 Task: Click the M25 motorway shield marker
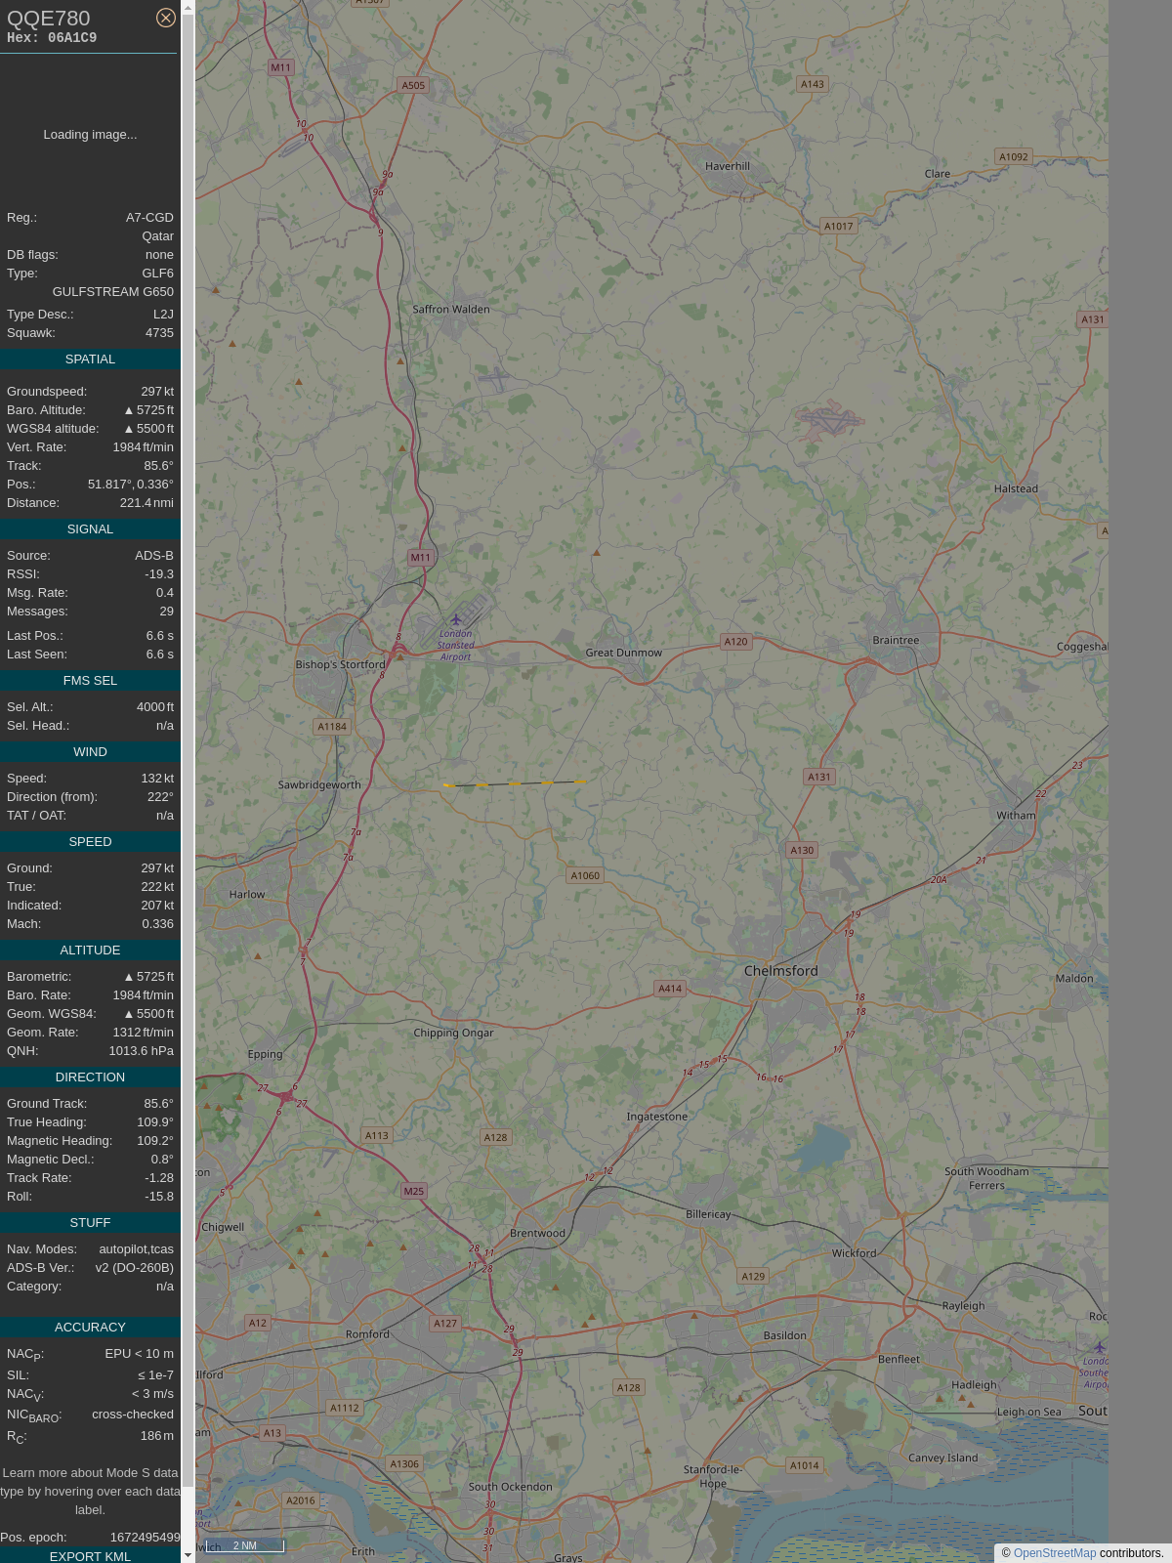pyautogui.click(x=414, y=1191)
